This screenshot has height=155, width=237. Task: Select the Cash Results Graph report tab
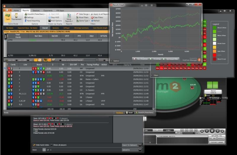[x=100, y=28]
